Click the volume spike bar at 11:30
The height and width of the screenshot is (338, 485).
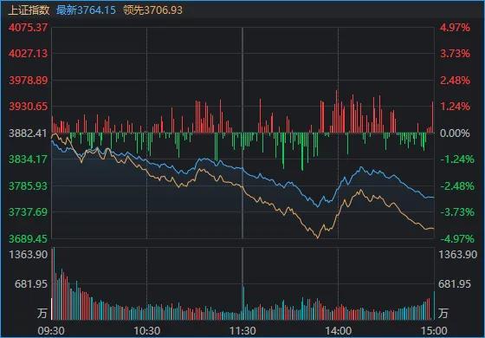(x=243, y=303)
